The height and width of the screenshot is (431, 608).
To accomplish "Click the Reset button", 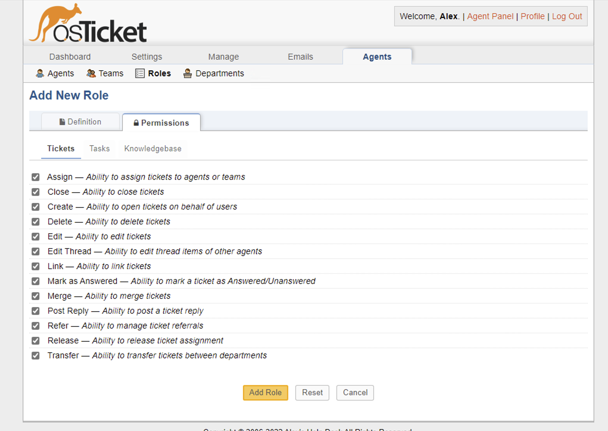I will coord(312,393).
